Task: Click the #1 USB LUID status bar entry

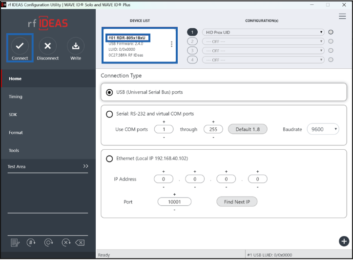Action: pyautogui.click(x=270, y=255)
